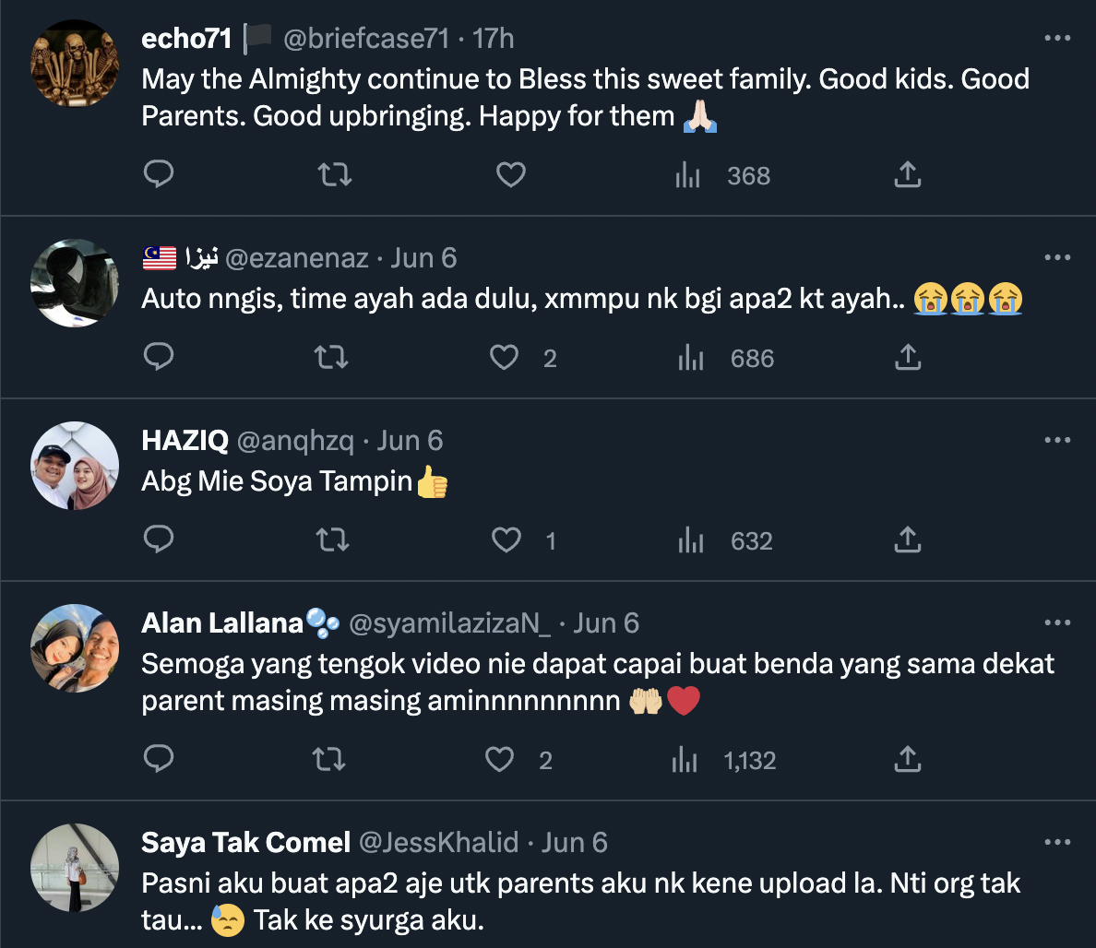Open more options on HAZIQ's tweet
The image size is (1096, 948).
point(1057,440)
